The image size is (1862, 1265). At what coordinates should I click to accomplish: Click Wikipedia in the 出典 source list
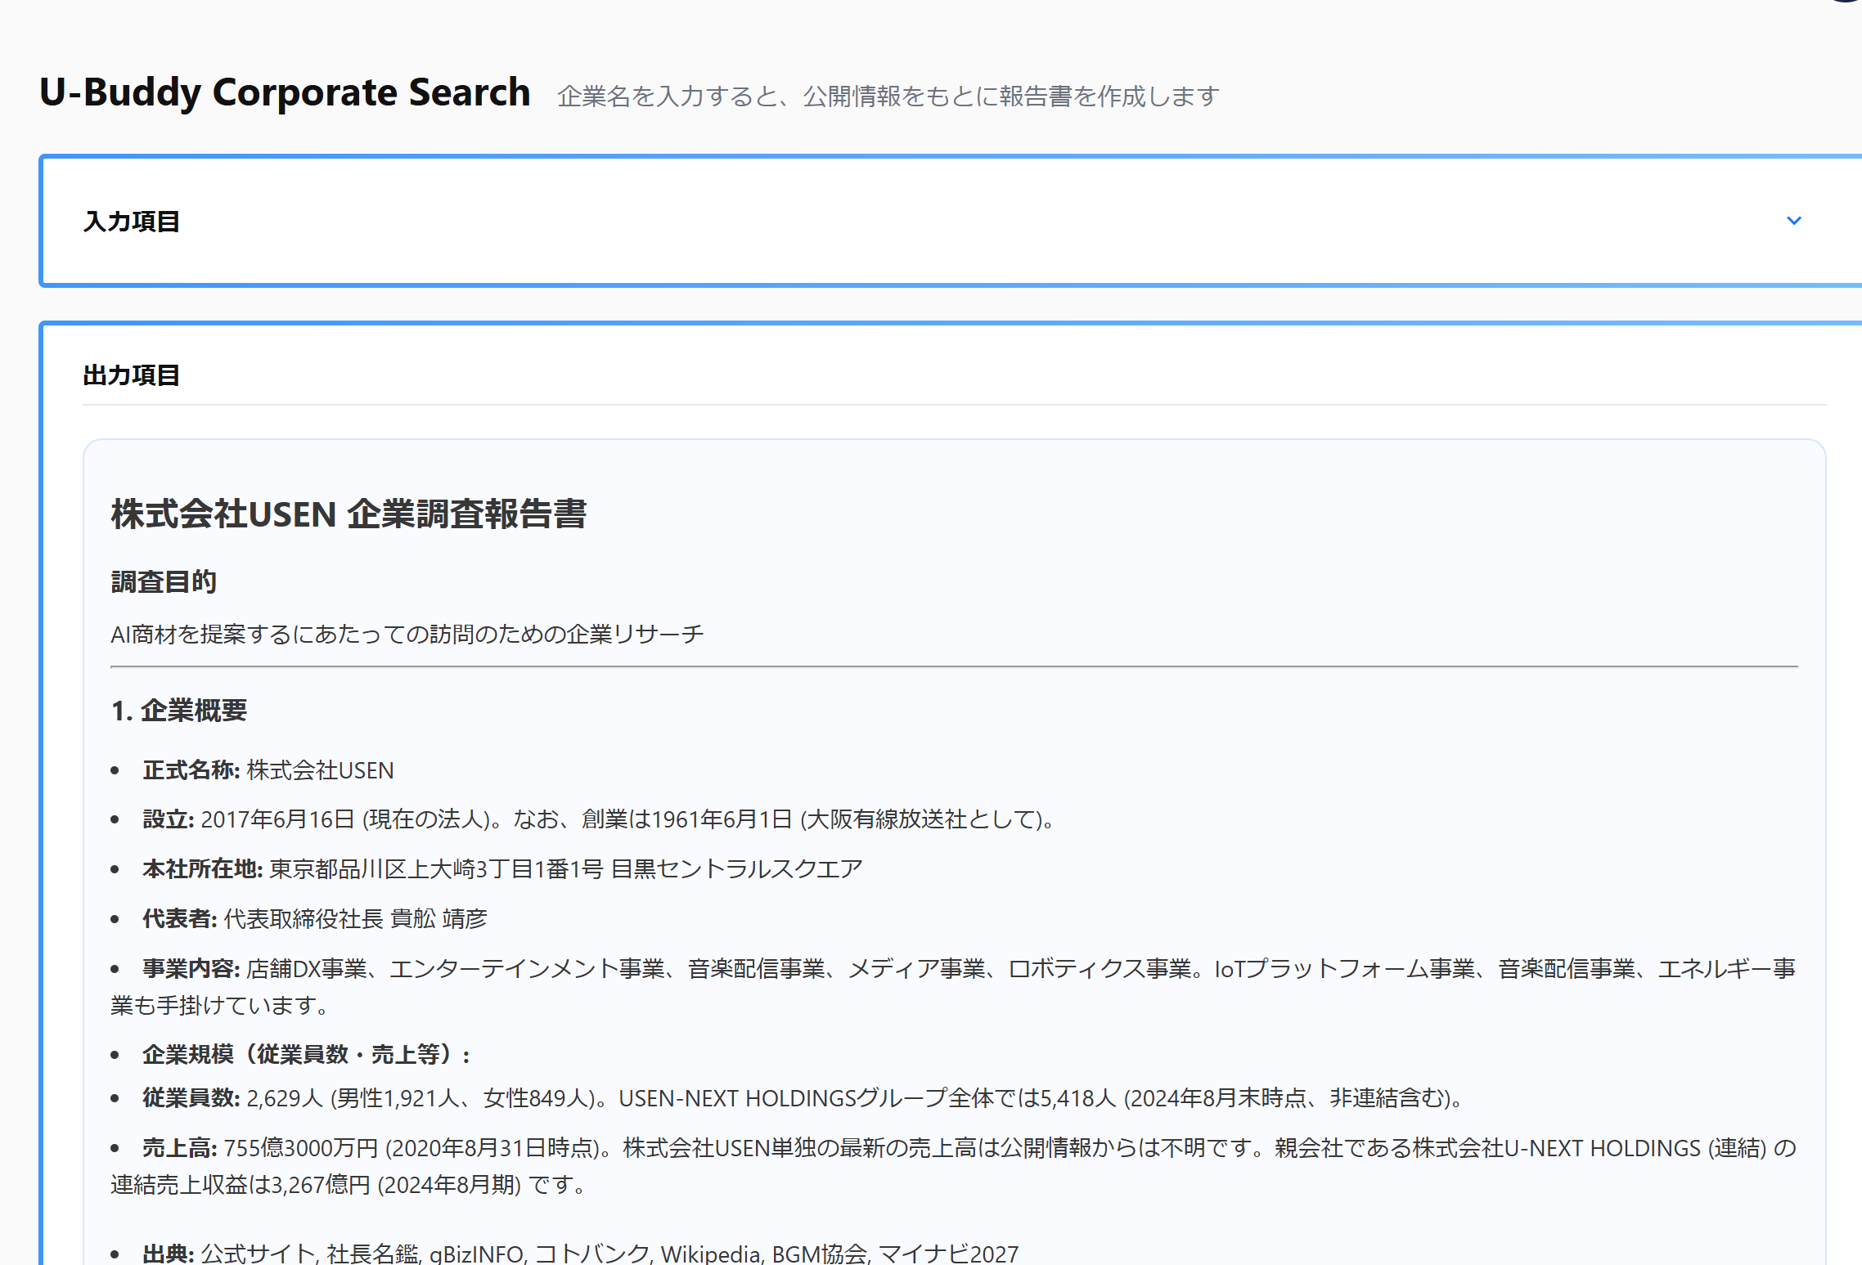[710, 1253]
